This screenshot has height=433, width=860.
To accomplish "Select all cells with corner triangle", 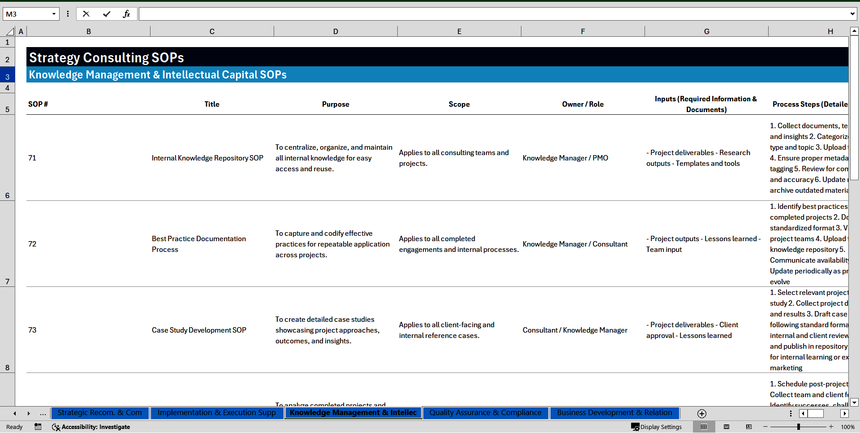I will pyautogui.click(x=10, y=31).
